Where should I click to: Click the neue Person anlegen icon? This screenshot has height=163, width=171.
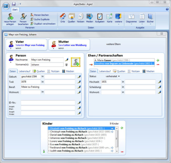coord(11,18)
